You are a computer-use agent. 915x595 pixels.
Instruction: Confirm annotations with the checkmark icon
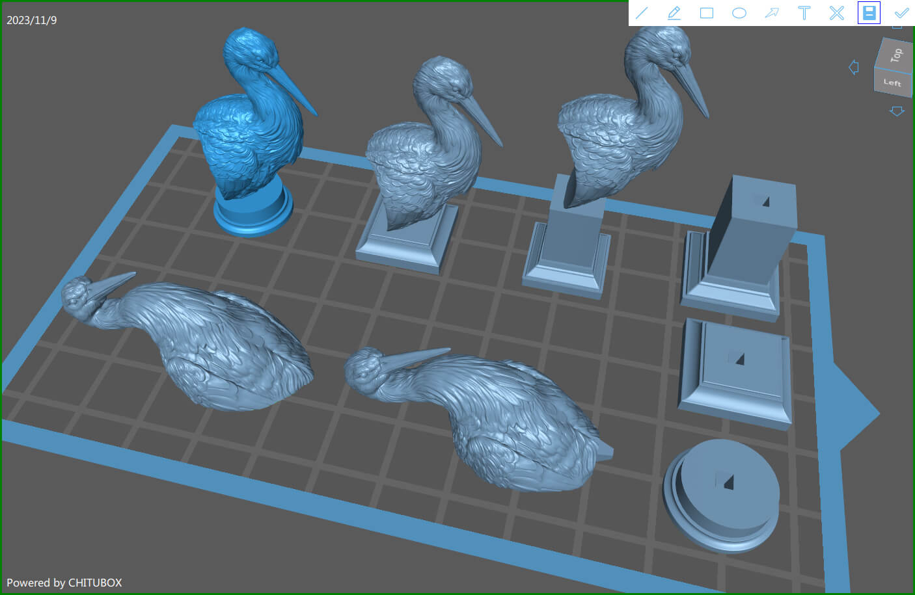pyautogui.click(x=901, y=13)
